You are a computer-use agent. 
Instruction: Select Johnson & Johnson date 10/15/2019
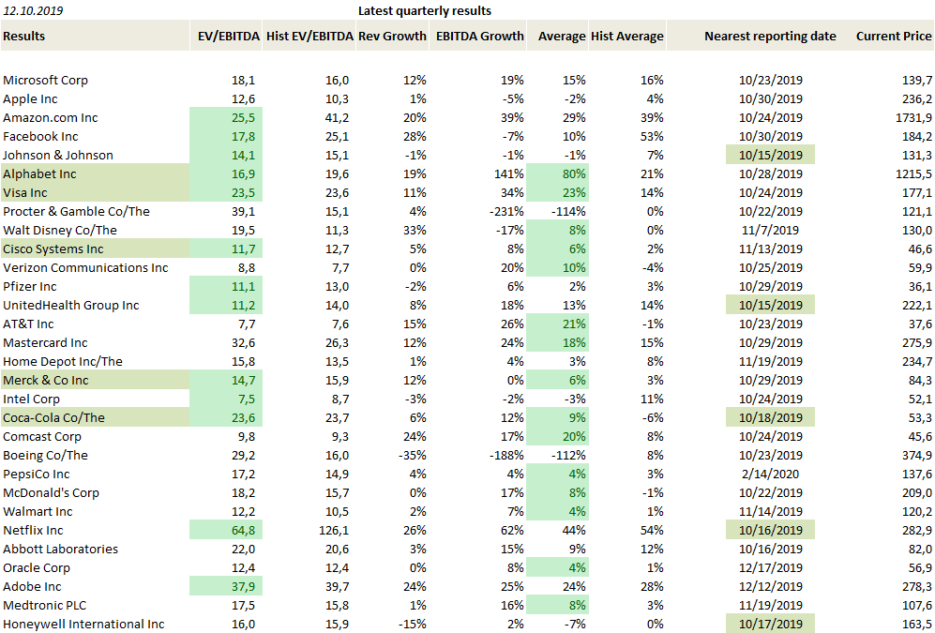(771, 155)
